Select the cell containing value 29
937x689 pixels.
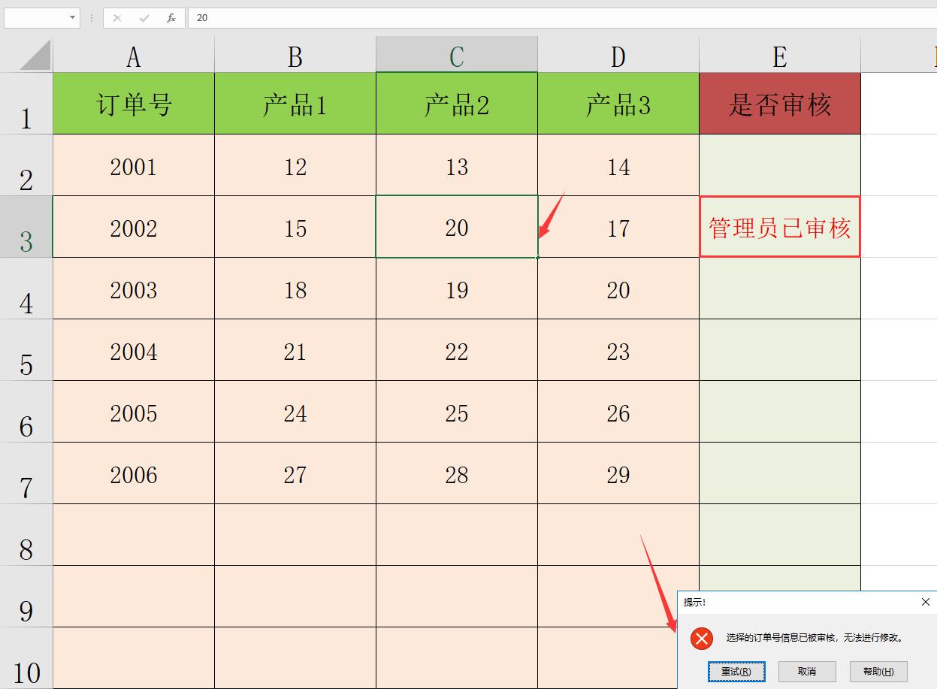pyautogui.click(x=618, y=474)
